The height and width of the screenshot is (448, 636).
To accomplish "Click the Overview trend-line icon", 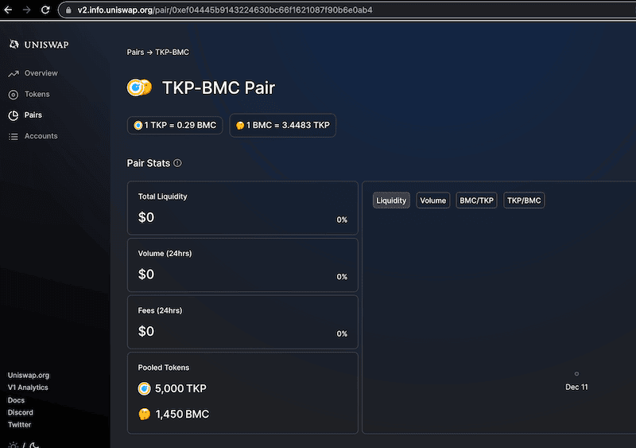I will tap(14, 73).
